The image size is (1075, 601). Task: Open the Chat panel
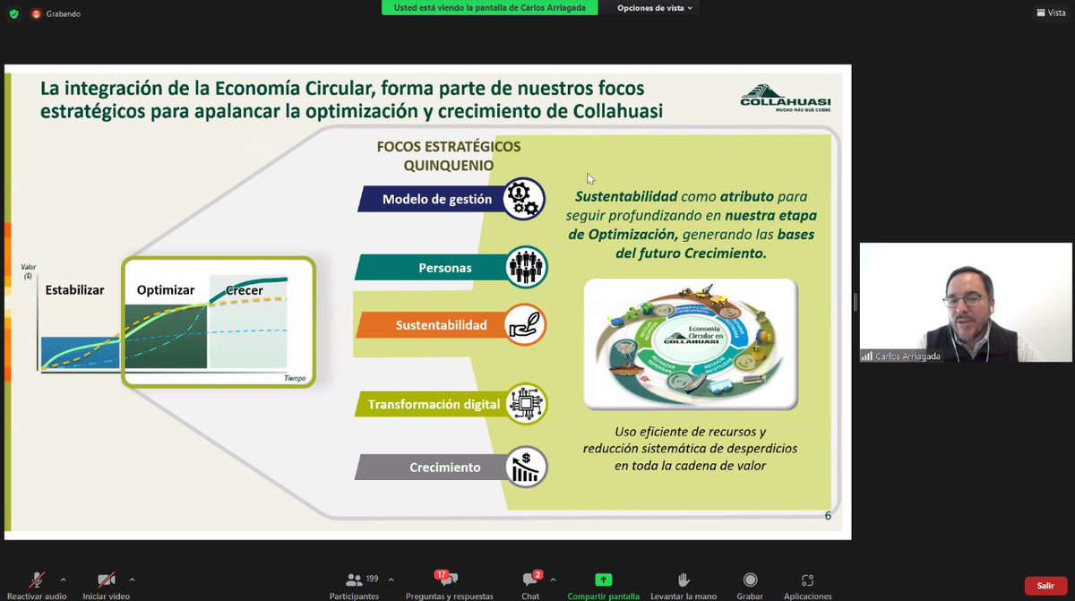(530, 584)
